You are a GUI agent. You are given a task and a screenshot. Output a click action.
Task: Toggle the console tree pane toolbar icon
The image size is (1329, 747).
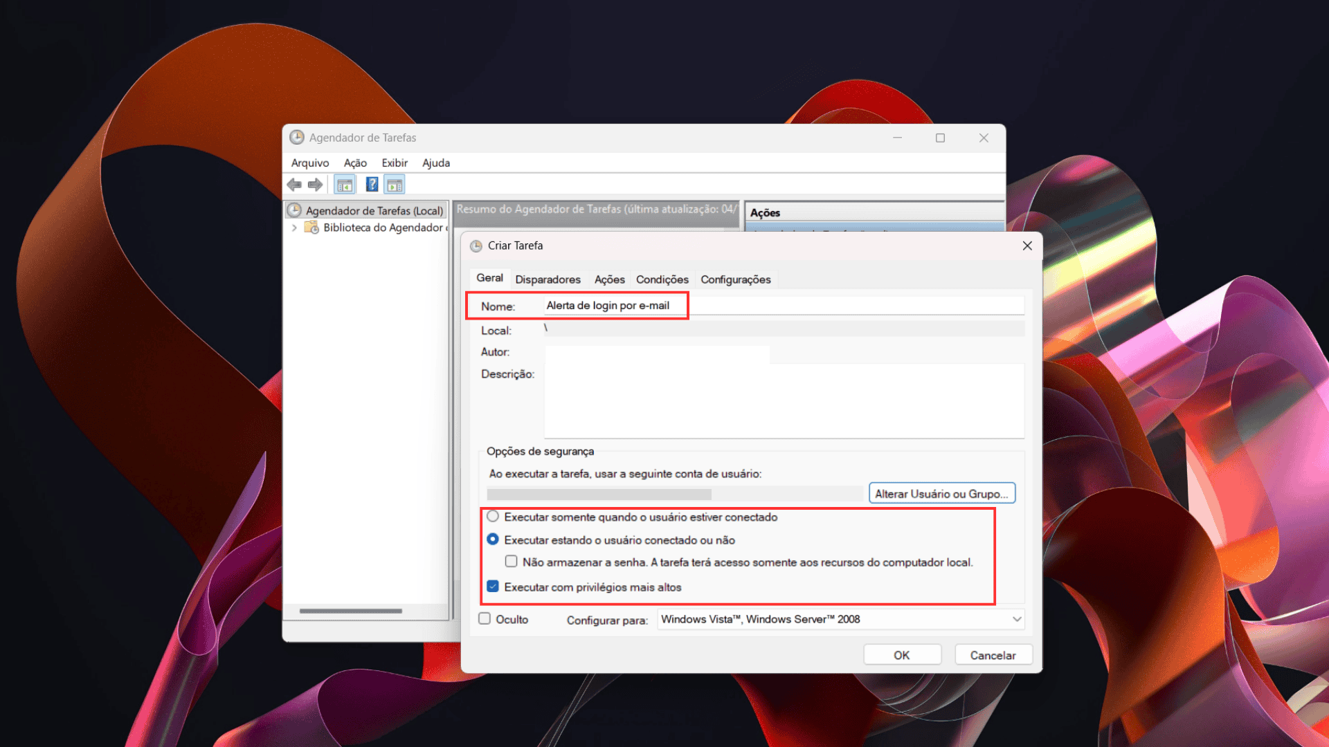[x=345, y=185]
